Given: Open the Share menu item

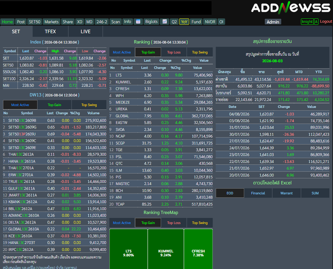Looking at the screenshot, I should (68, 22).
